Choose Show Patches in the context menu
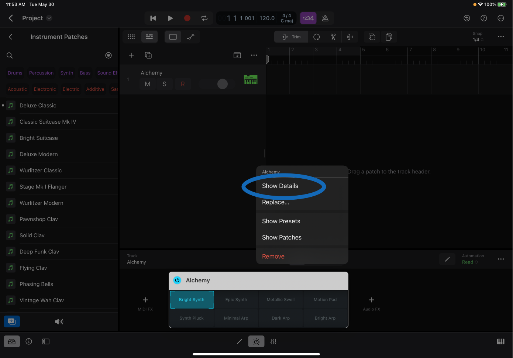This screenshot has height=358, width=513. [302, 237]
